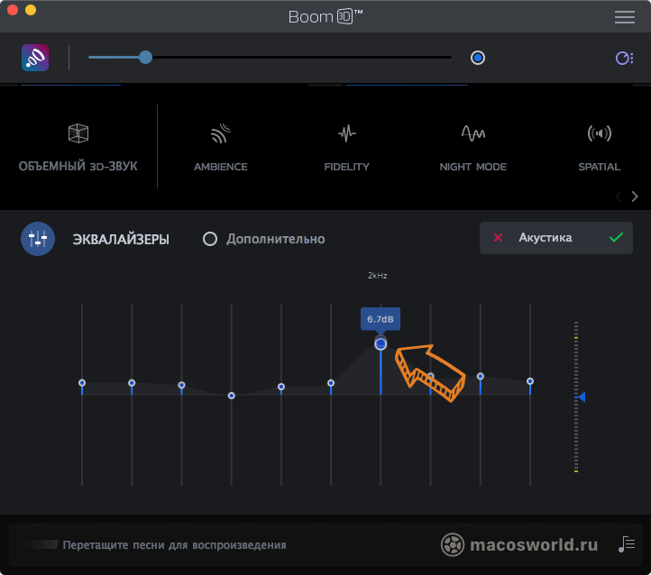Show next effects with right chevron
Viewport: 651px width, 575px height.
click(635, 196)
